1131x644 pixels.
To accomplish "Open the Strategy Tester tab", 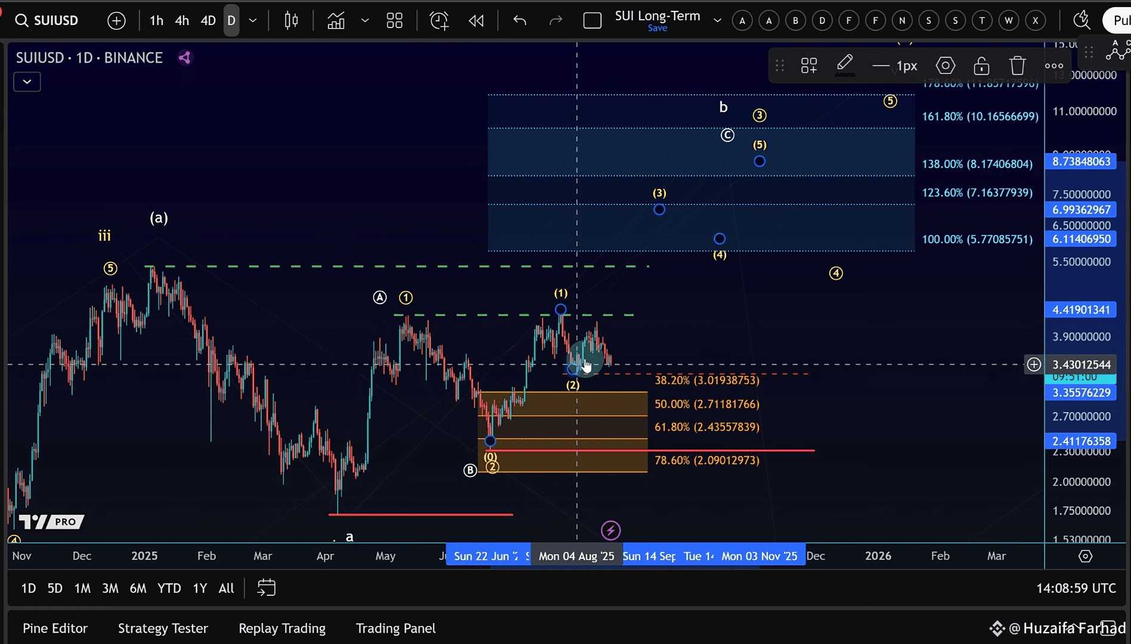I will coord(163,628).
